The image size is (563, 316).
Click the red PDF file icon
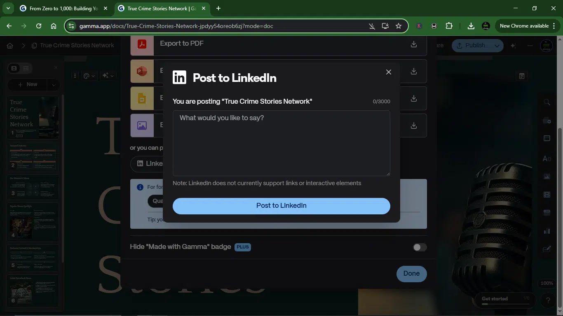(142, 44)
